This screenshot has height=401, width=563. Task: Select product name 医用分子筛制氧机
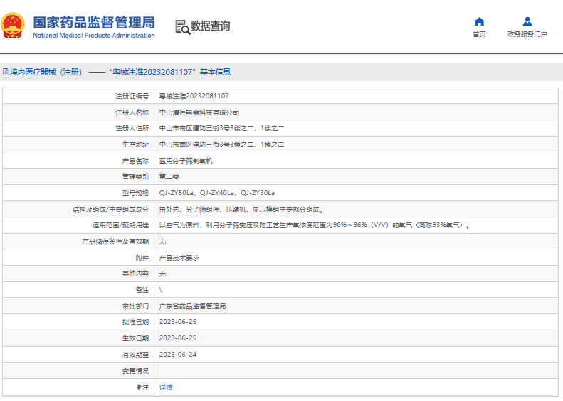[186, 161]
